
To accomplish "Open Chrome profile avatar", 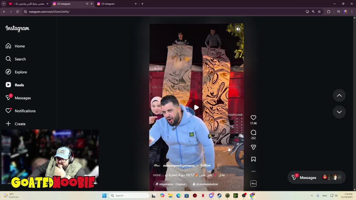I will [x=345, y=12].
